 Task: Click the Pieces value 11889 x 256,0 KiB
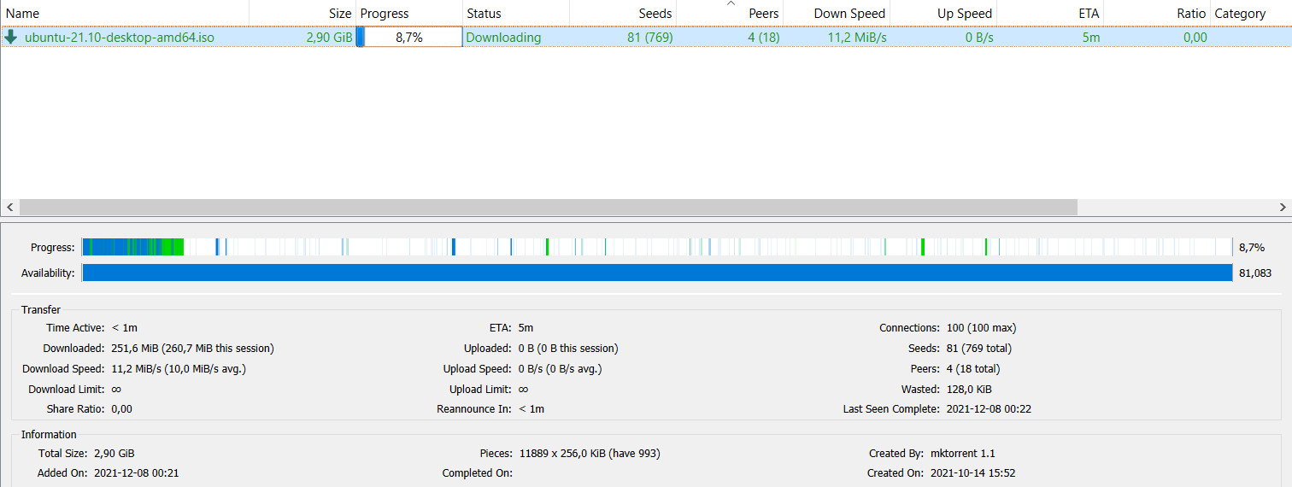pyautogui.click(x=590, y=454)
